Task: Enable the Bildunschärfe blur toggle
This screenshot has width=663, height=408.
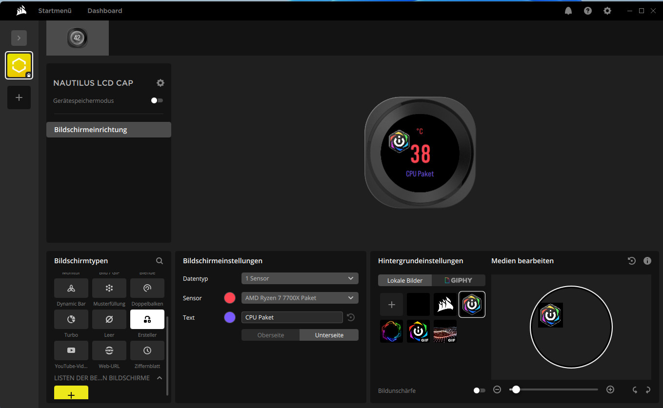Action: coord(480,390)
